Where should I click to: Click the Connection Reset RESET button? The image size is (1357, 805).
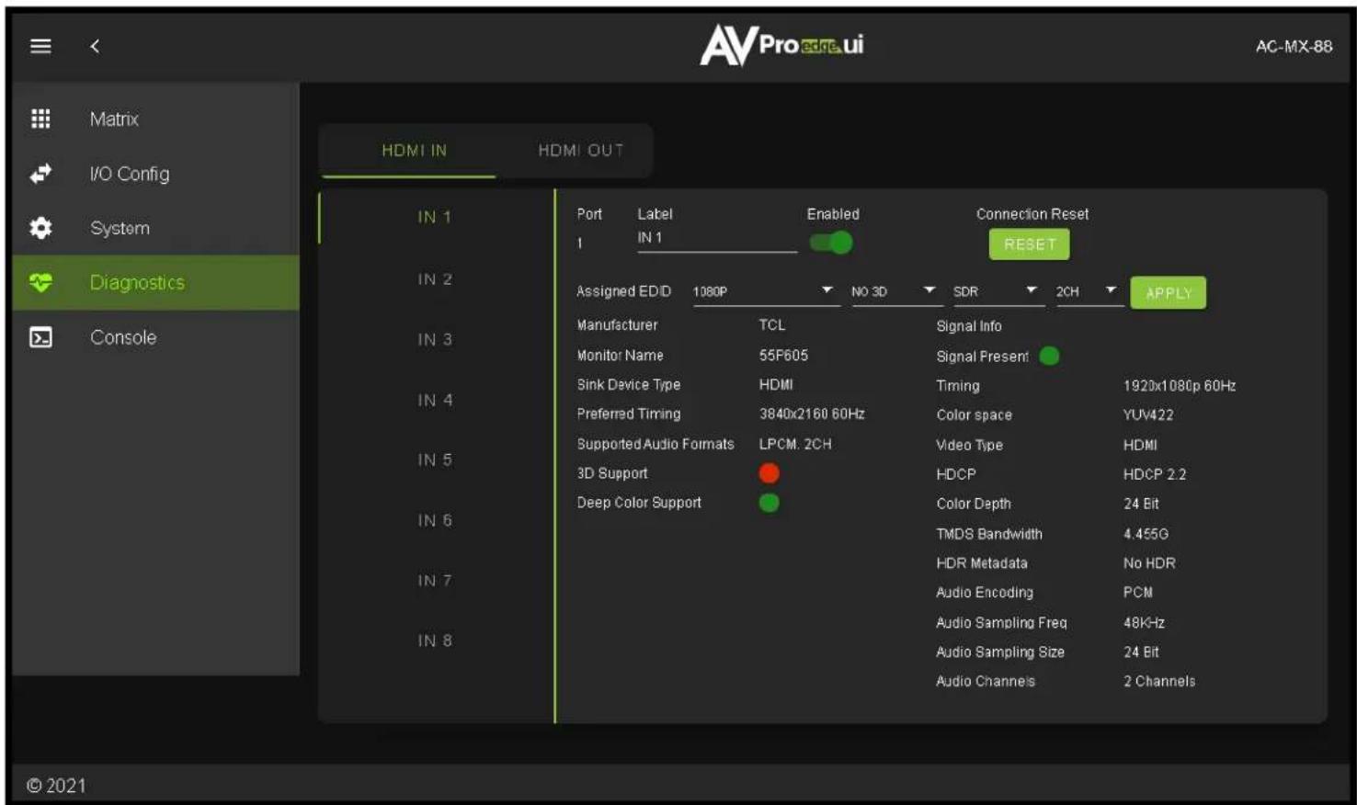(x=1029, y=244)
